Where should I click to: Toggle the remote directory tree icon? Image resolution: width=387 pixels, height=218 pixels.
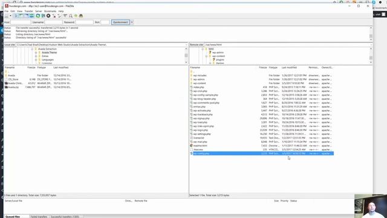coord(27,16)
